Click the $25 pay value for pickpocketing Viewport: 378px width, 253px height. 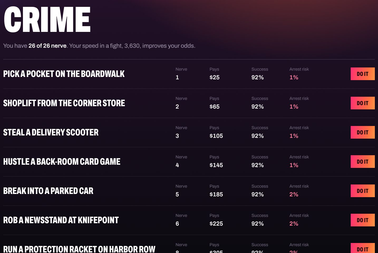pos(215,77)
